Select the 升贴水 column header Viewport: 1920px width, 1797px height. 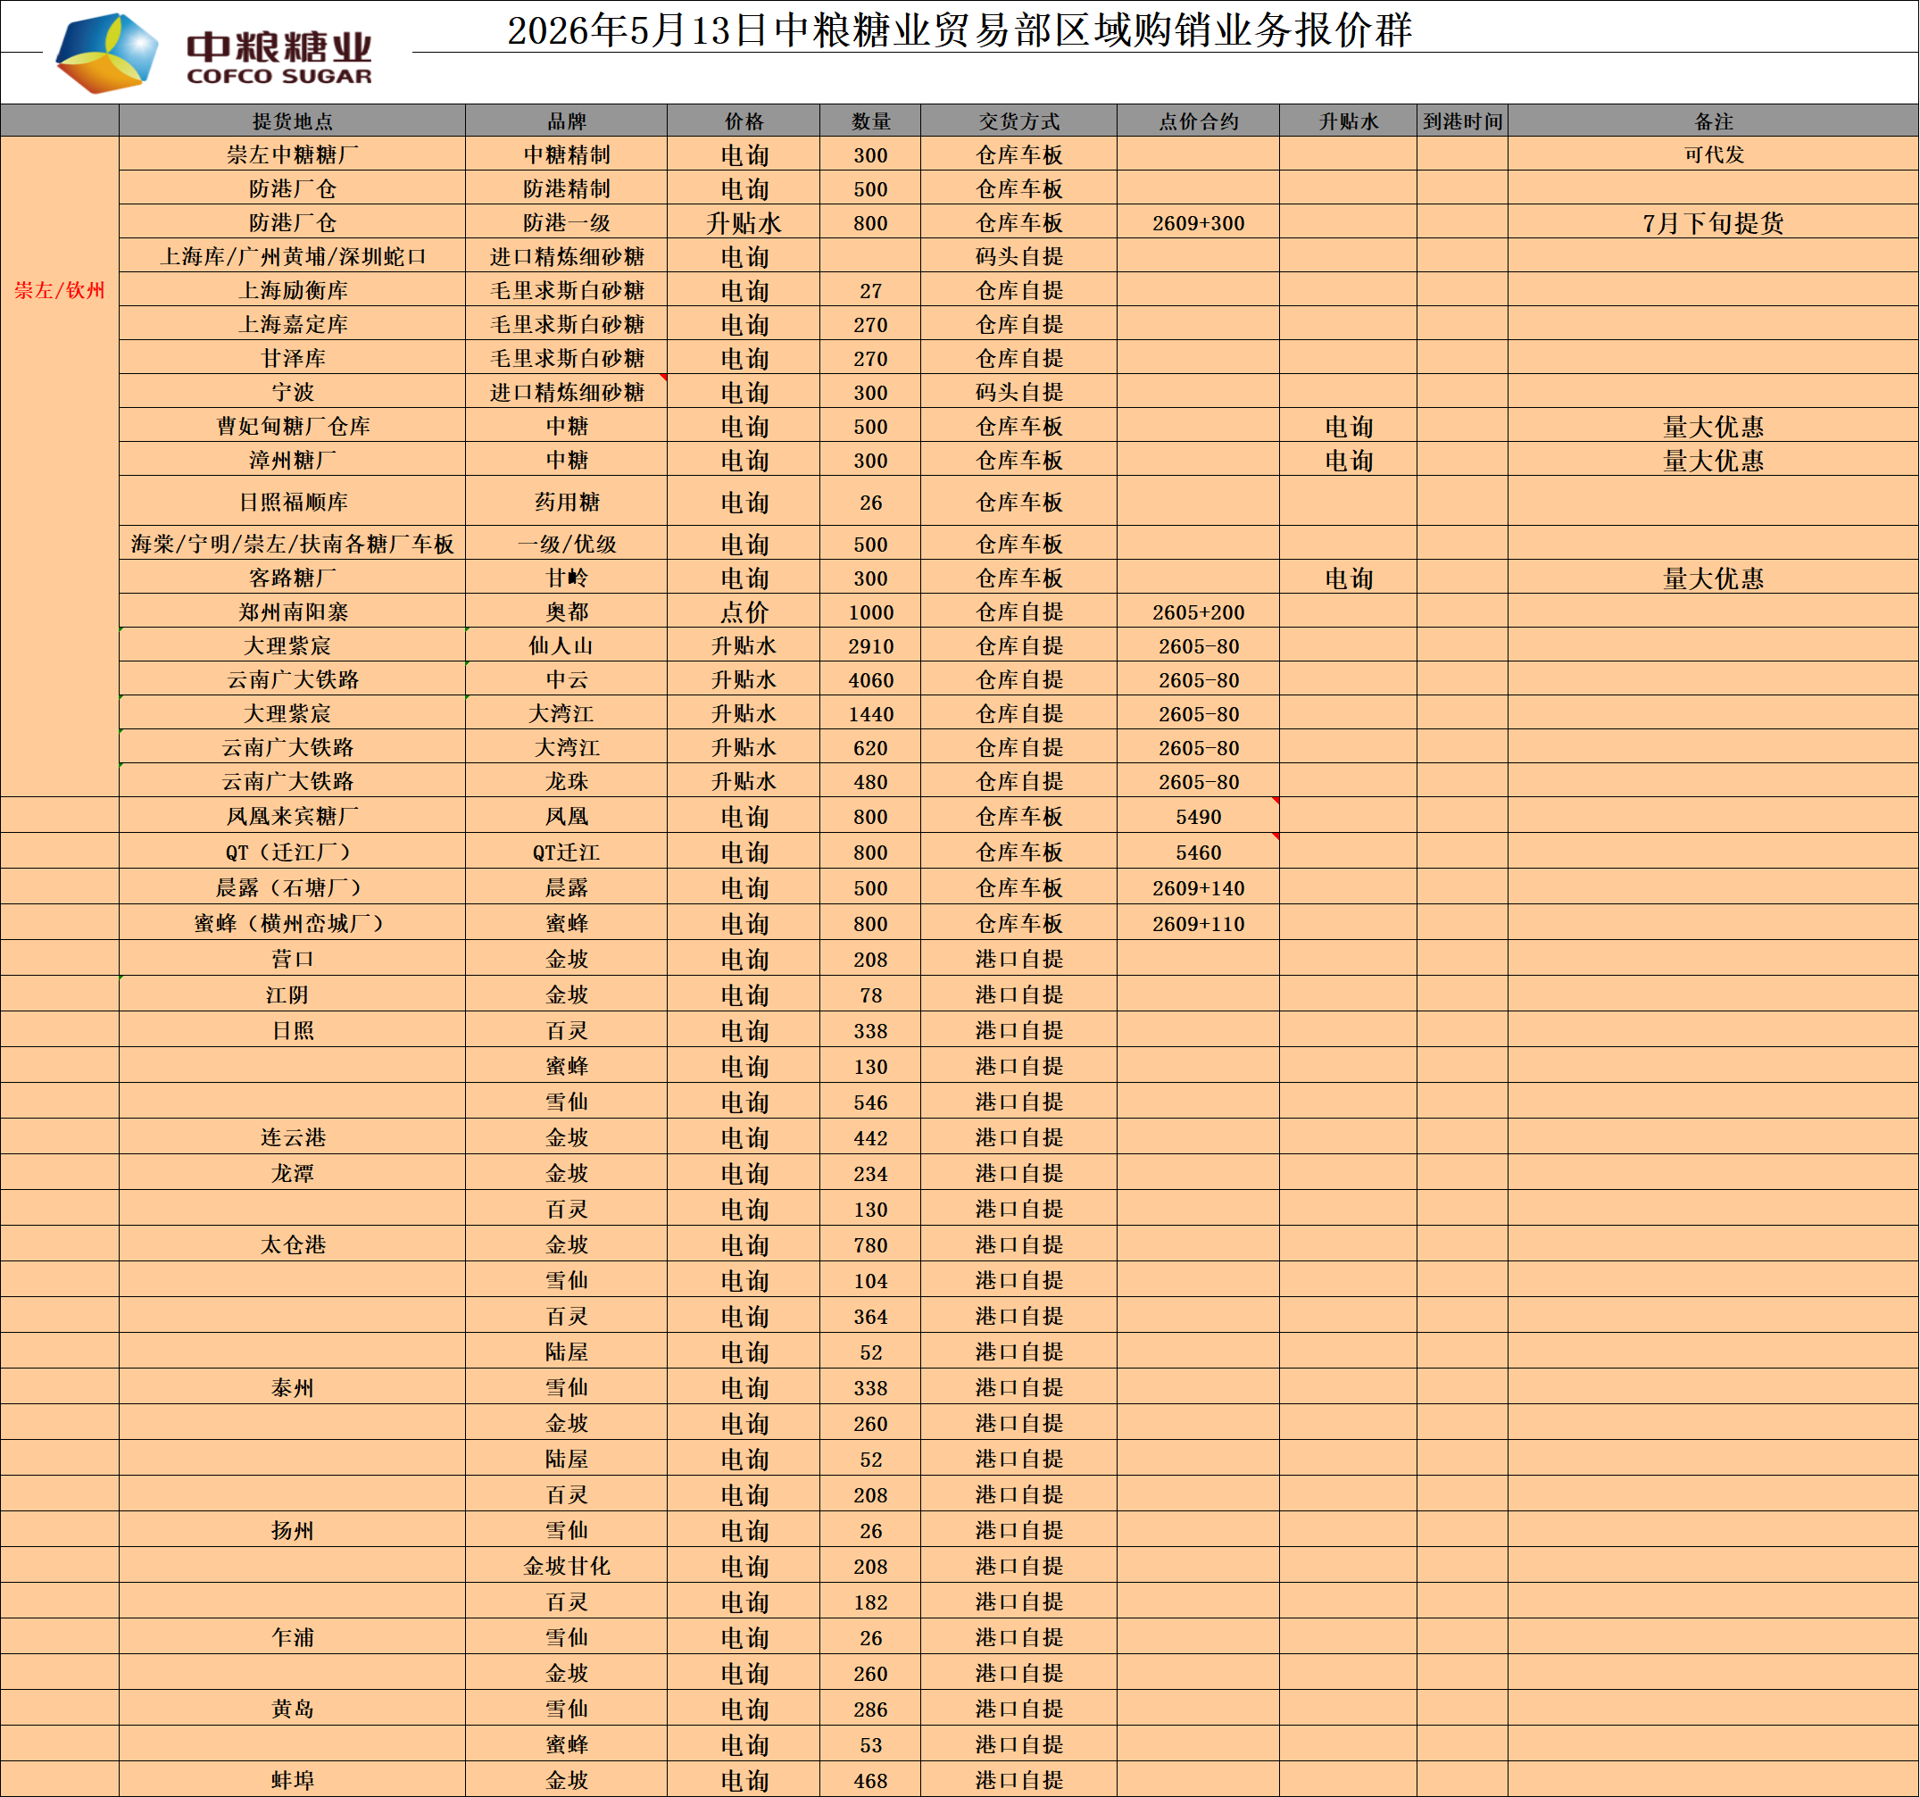pos(1348,121)
